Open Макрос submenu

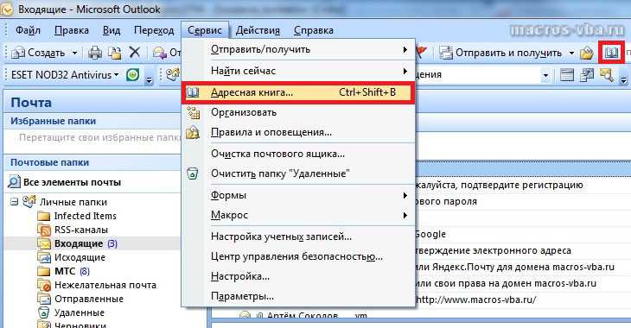pyautogui.click(x=298, y=215)
